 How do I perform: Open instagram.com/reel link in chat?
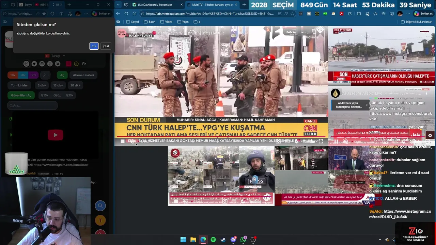click(400, 214)
